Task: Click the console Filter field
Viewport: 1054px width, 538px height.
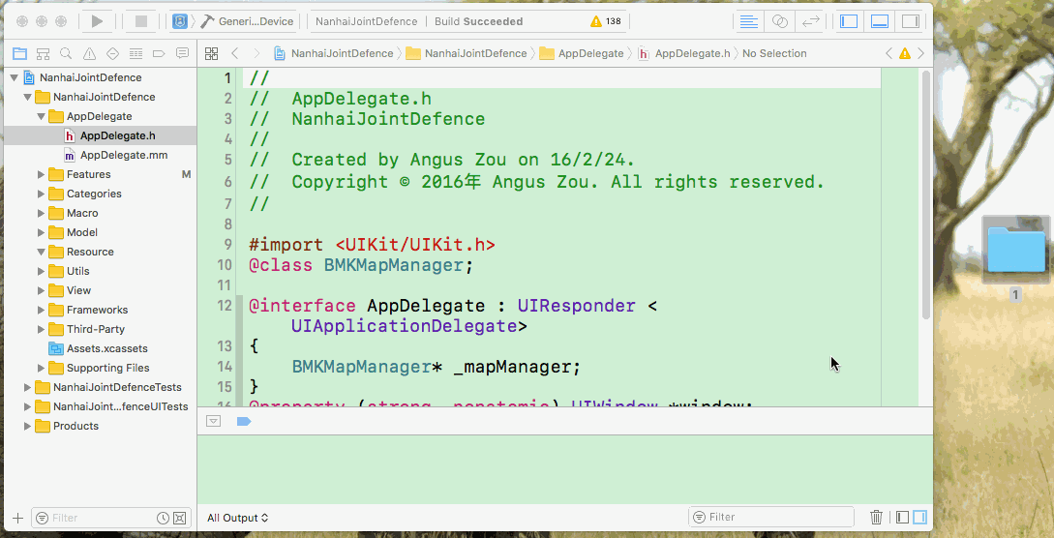Action: click(x=771, y=517)
